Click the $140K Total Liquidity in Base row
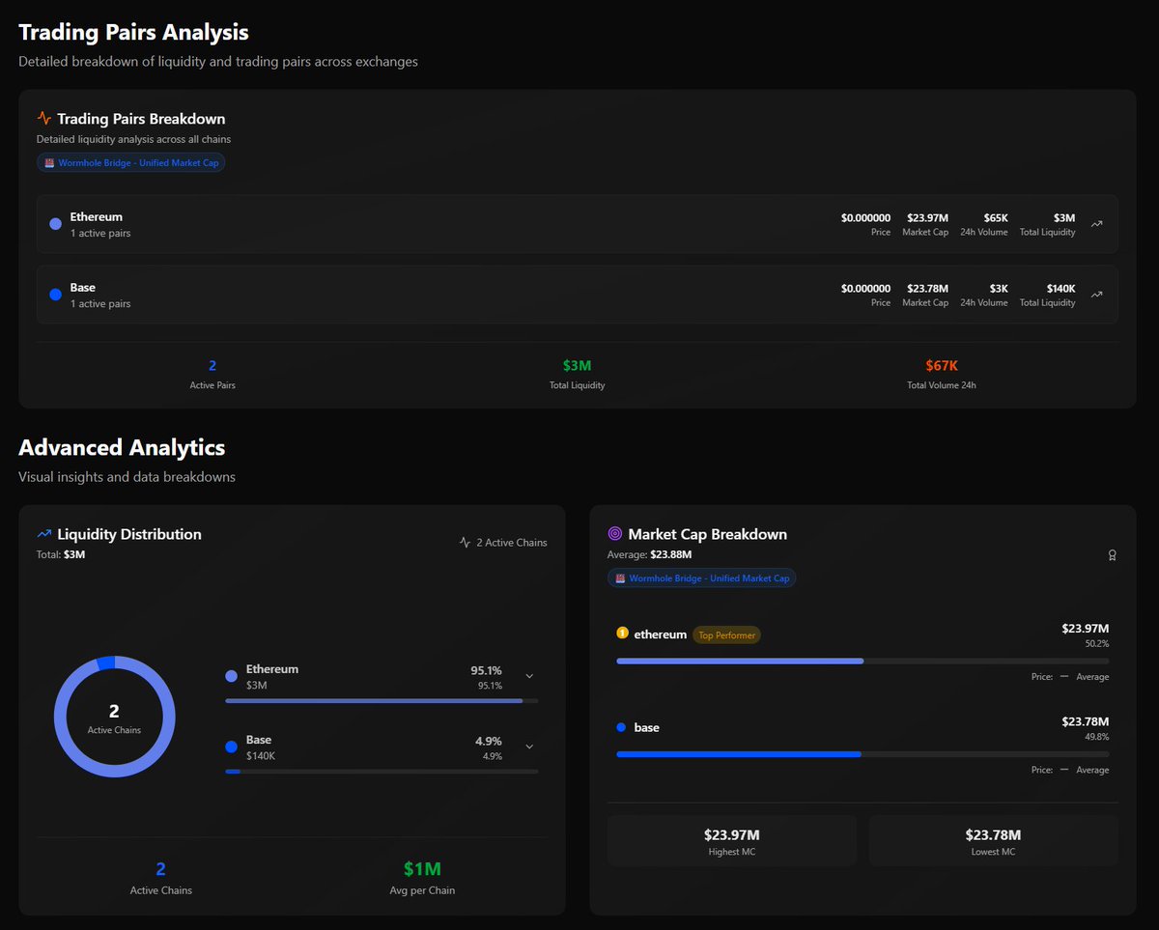 coord(1060,289)
